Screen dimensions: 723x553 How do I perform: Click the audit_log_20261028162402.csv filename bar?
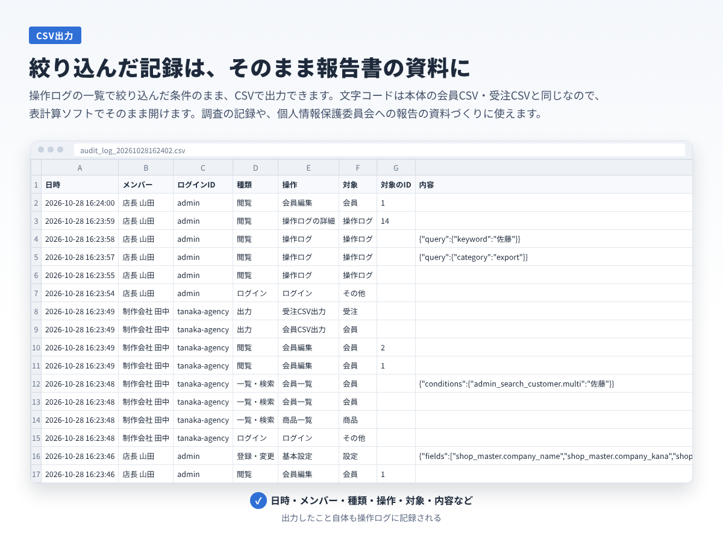point(380,150)
